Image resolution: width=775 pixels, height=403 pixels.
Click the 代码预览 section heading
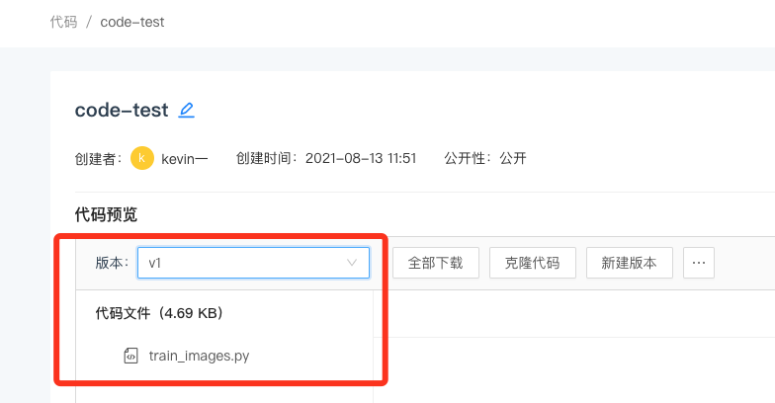click(x=106, y=214)
